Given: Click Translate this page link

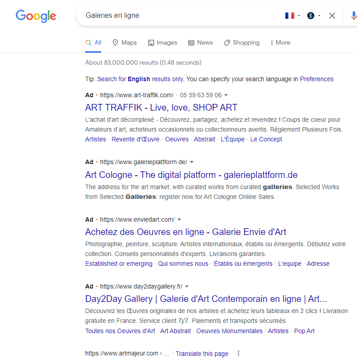Looking at the screenshot, I should [202, 354].
